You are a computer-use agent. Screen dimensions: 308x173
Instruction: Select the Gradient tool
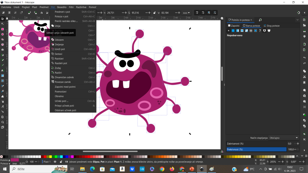tap(2, 75)
